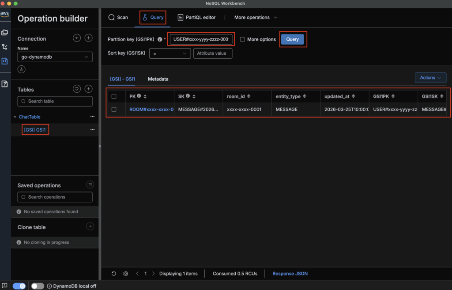
Task: Click the add connection plus icon
Action: (88, 38)
